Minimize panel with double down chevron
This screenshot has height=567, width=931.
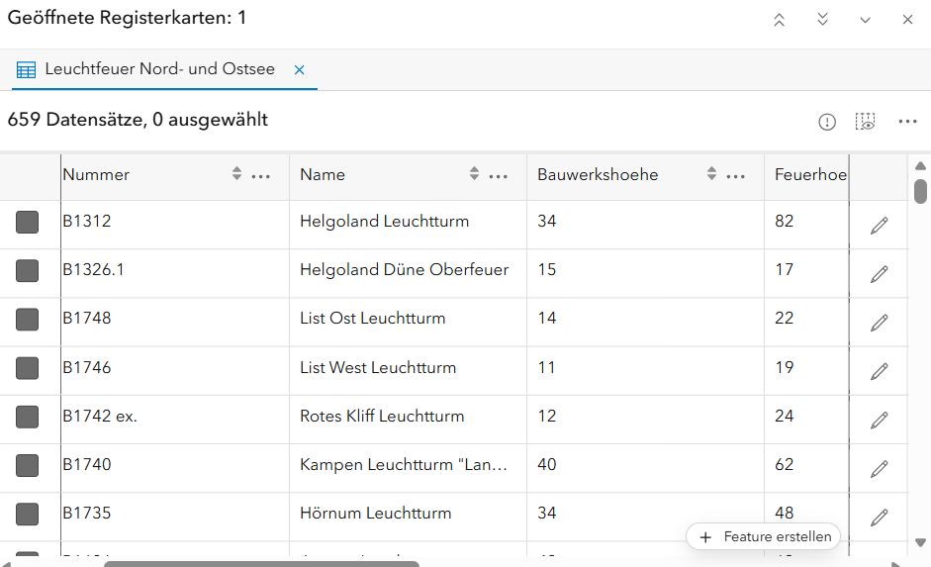(x=822, y=20)
